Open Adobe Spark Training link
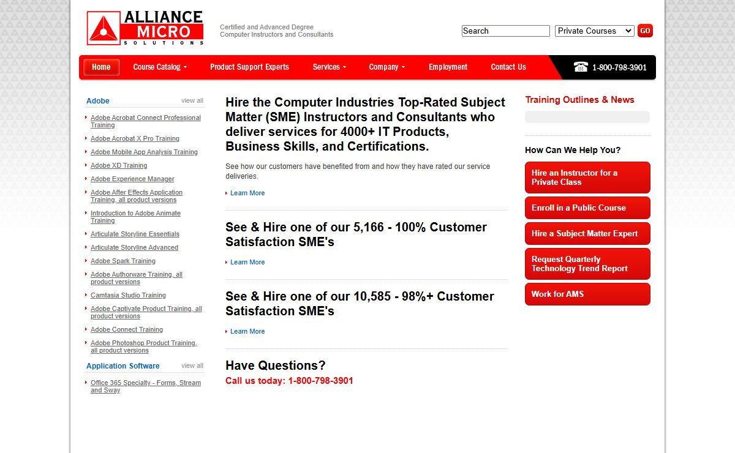This screenshot has height=453, width=735. (x=123, y=261)
